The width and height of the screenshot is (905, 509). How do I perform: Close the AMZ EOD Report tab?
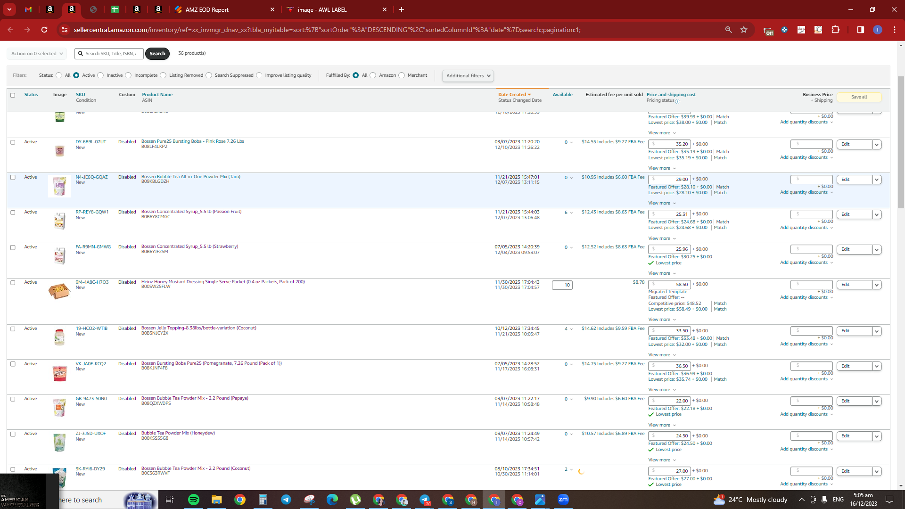click(272, 9)
